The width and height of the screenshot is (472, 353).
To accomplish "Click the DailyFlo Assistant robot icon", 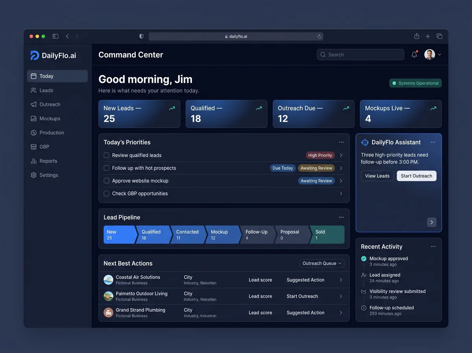I will tap(365, 142).
